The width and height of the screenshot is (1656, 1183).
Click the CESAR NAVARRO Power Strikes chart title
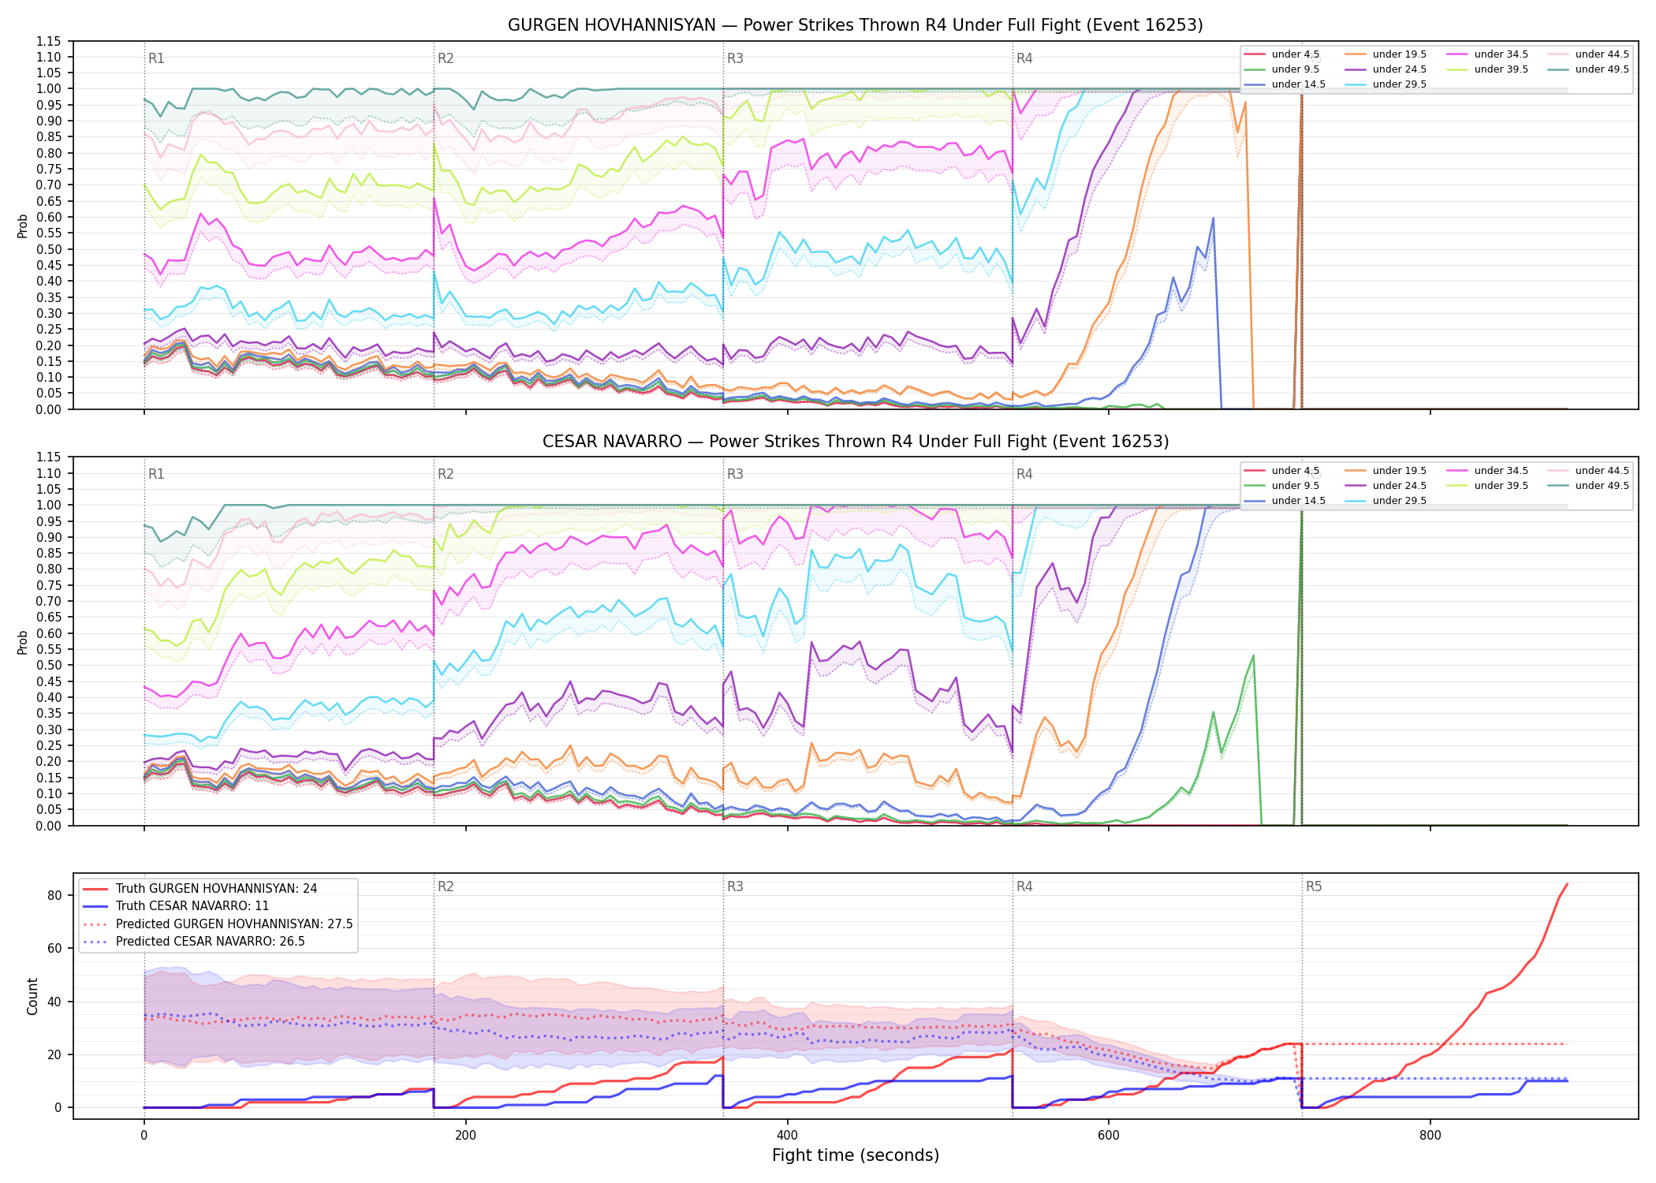(x=855, y=442)
